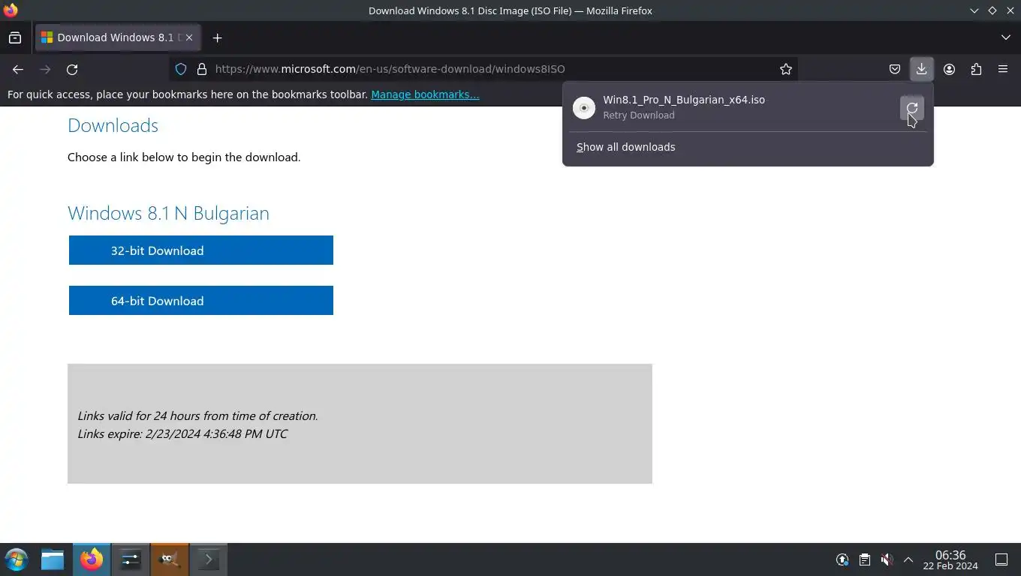Click the Manage bookmarks link

coord(425,94)
